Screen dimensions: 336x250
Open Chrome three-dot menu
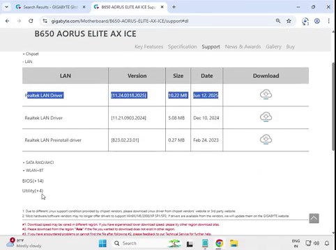[x=328, y=21]
